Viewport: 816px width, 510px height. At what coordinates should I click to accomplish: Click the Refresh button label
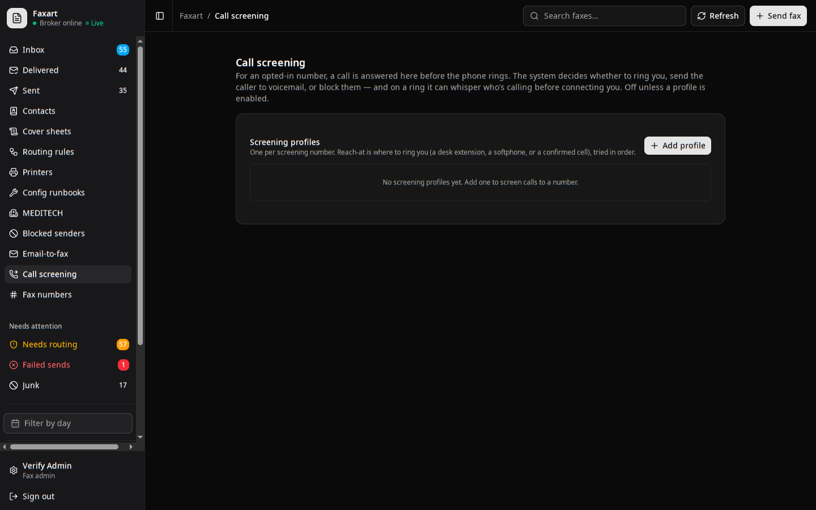724,16
